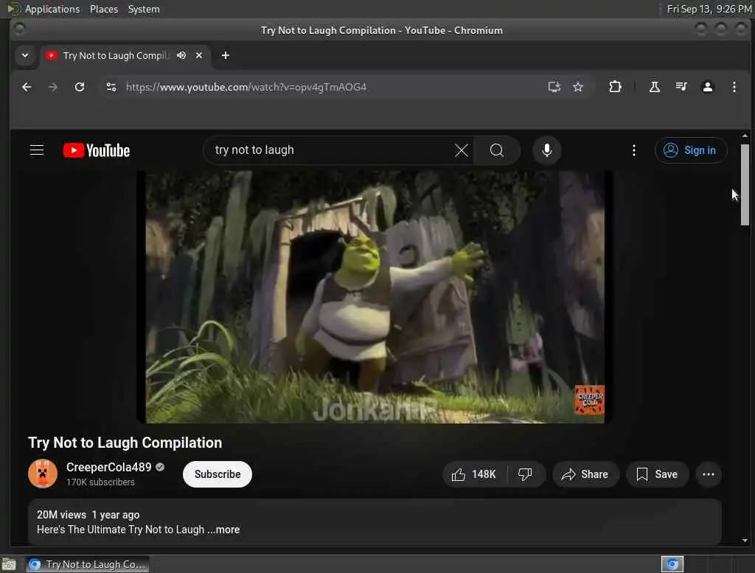Open CreeperCola489 channel name link
The image size is (755, 573).
pos(109,467)
